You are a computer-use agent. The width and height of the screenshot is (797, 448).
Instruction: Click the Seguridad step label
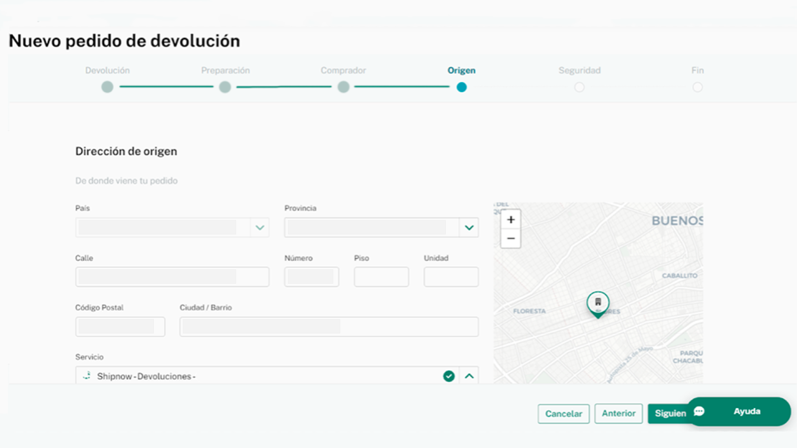point(579,70)
